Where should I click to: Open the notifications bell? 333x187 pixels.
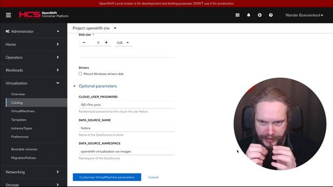coord(249,15)
